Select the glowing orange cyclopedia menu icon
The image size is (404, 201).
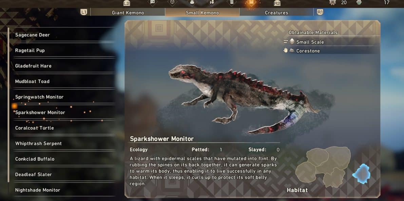(x=251, y=3)
